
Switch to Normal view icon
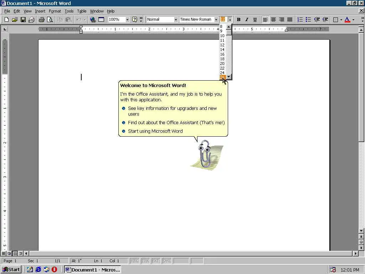4,253
